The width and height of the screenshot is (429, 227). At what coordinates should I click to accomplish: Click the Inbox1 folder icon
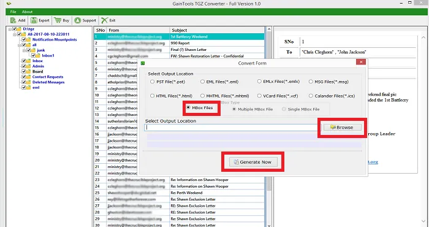[38, 56]
